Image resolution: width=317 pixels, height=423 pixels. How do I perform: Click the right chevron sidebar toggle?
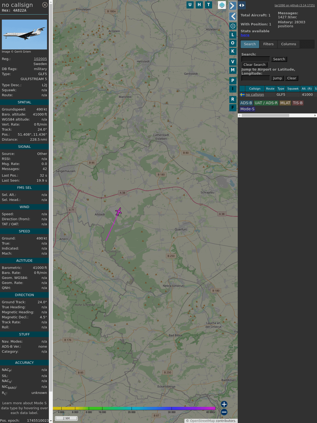point(232,6)
